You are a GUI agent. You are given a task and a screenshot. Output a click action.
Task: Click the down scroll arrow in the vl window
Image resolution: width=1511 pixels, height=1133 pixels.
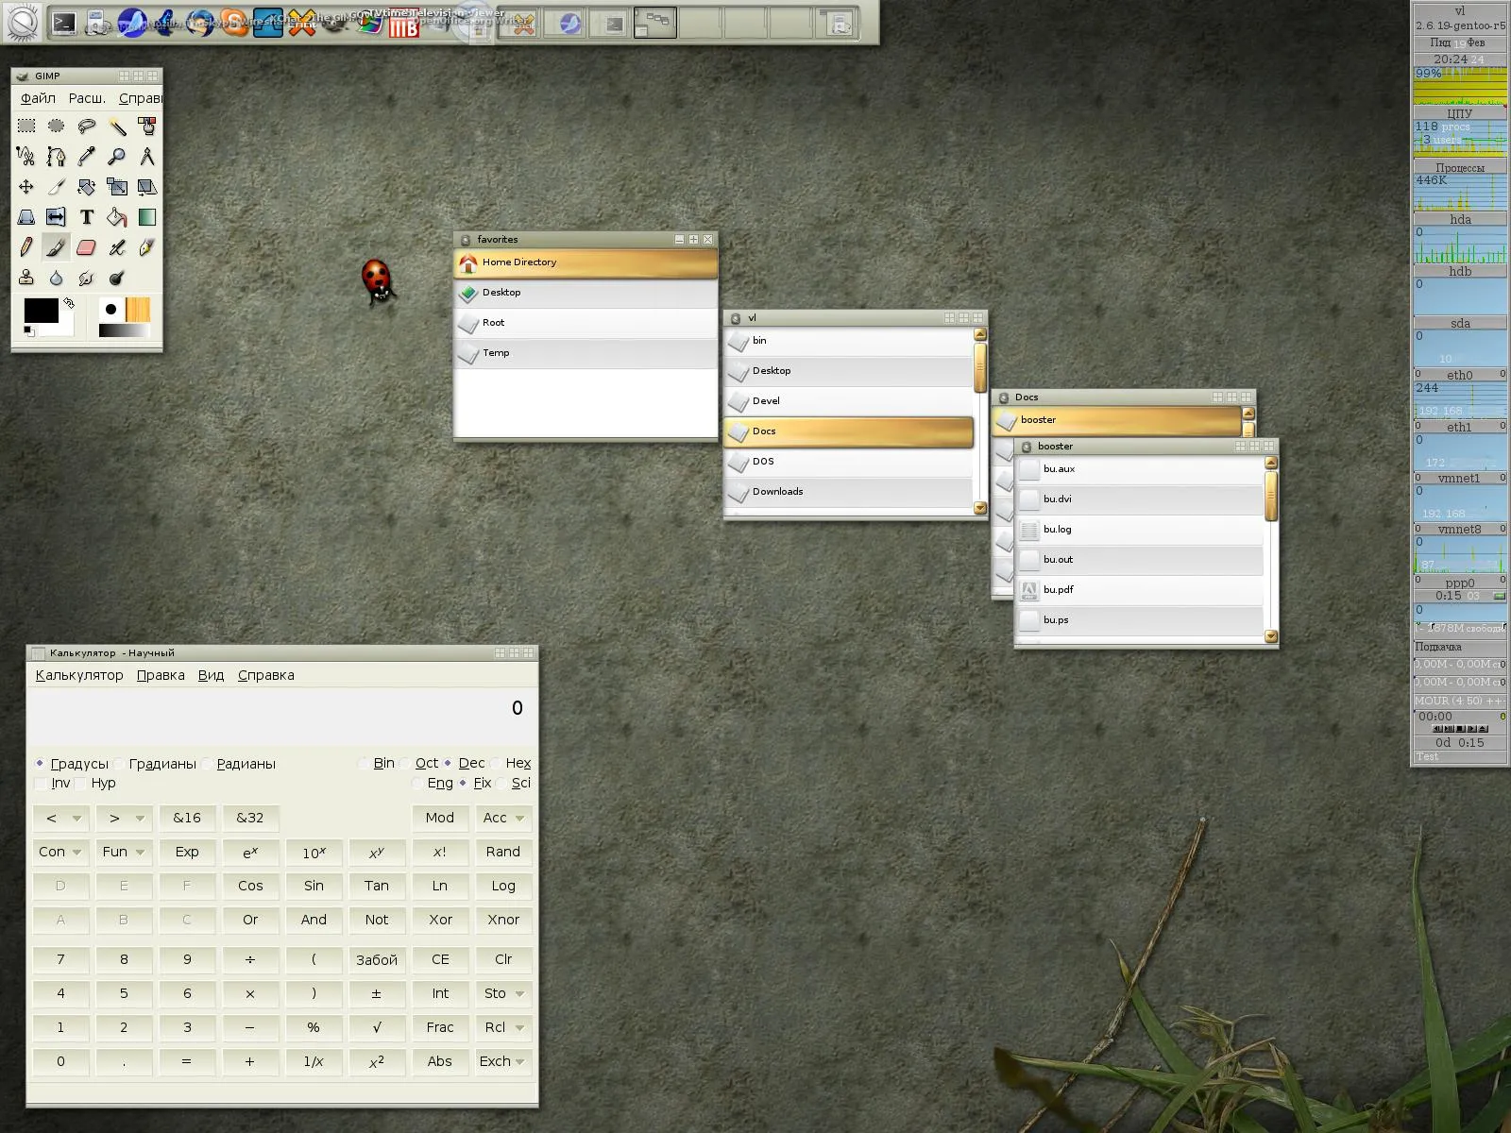[980, 508]
